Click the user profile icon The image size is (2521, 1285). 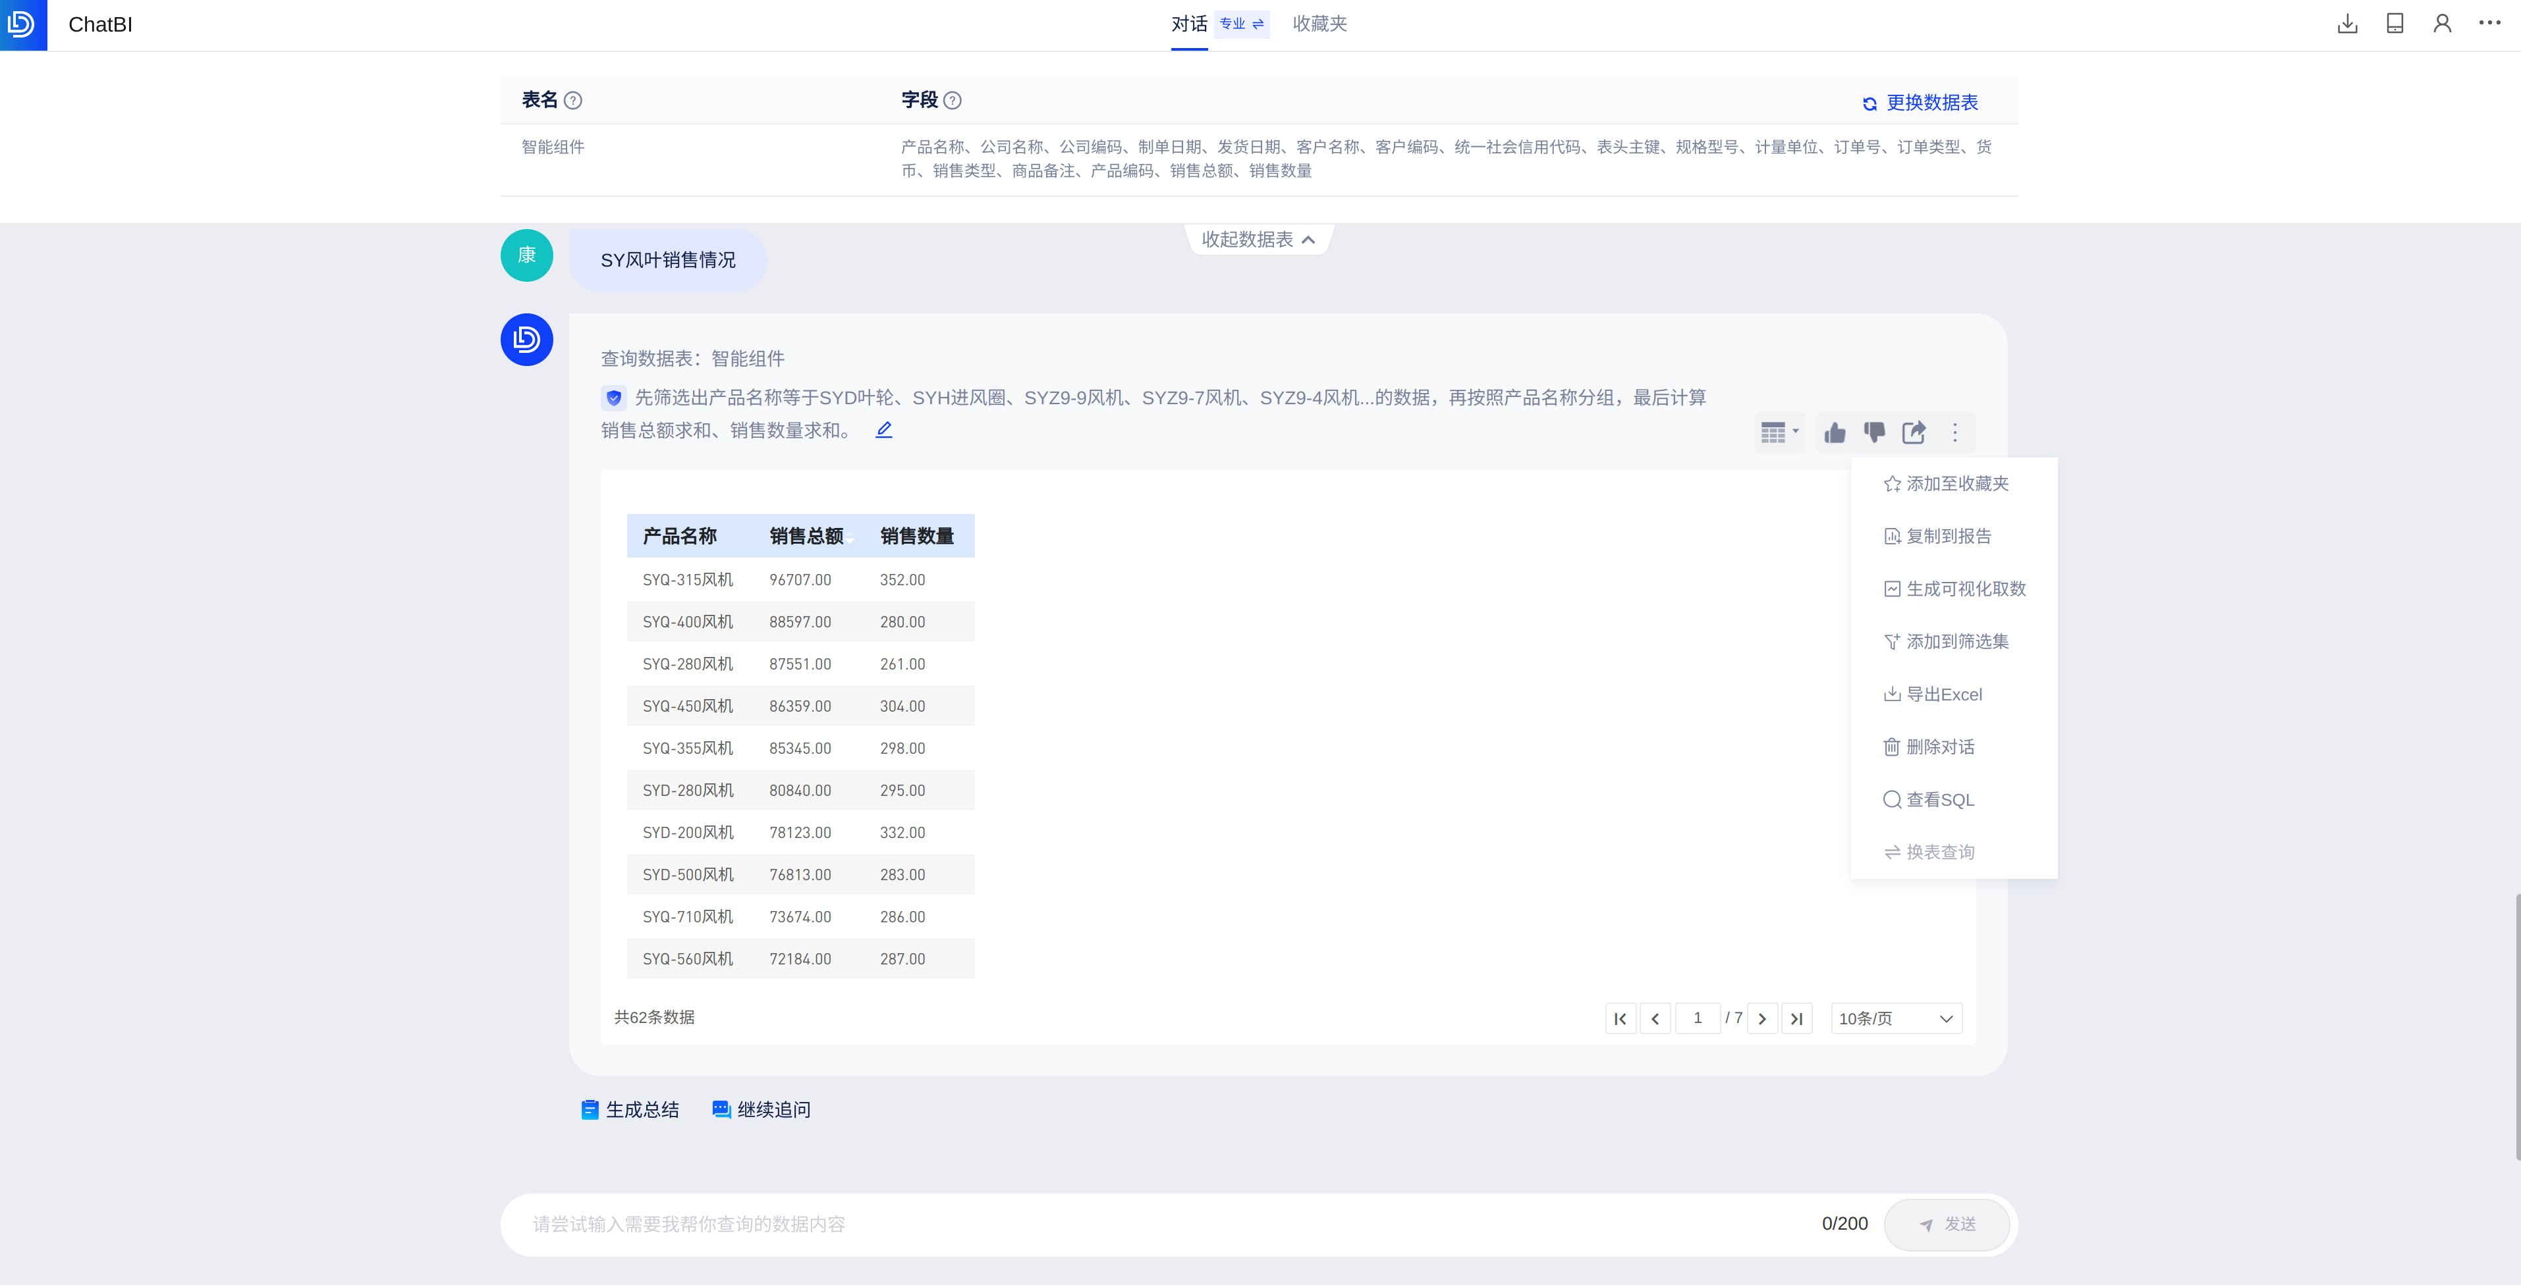coord(2442,24)
